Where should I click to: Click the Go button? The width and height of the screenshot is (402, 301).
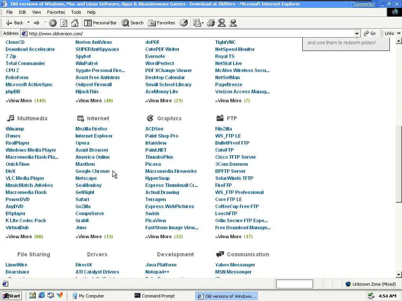tap(370, 33)
